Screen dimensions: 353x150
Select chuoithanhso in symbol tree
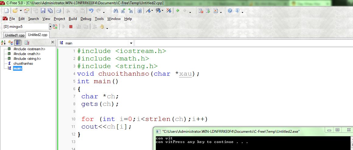click(23, 64)
